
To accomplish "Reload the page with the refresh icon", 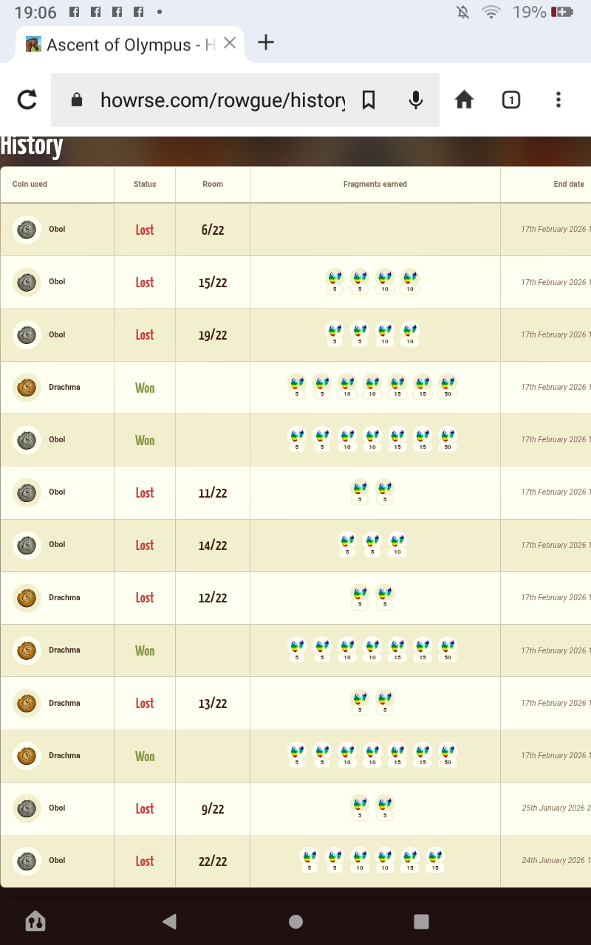I will pos(27,100).
